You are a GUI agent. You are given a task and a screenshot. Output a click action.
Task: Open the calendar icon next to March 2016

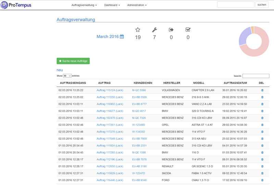pos(122,36)
